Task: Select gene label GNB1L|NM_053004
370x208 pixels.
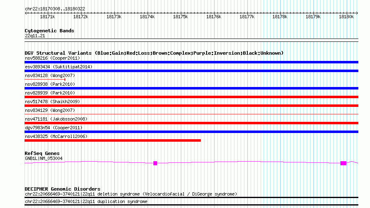Action: click(44, 158)
